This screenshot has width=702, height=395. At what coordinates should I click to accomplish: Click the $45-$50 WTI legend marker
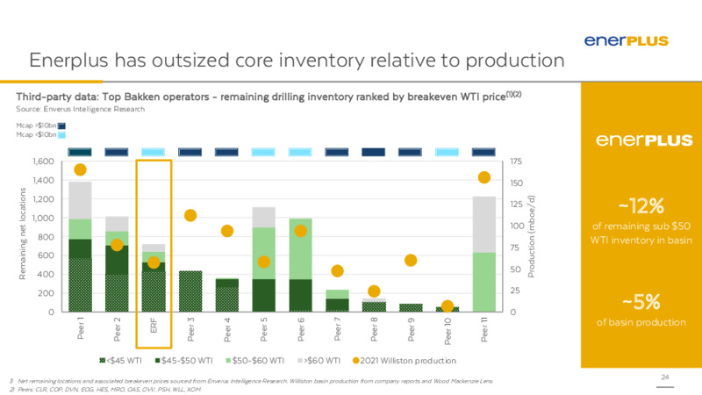click(x=157, y=361)
